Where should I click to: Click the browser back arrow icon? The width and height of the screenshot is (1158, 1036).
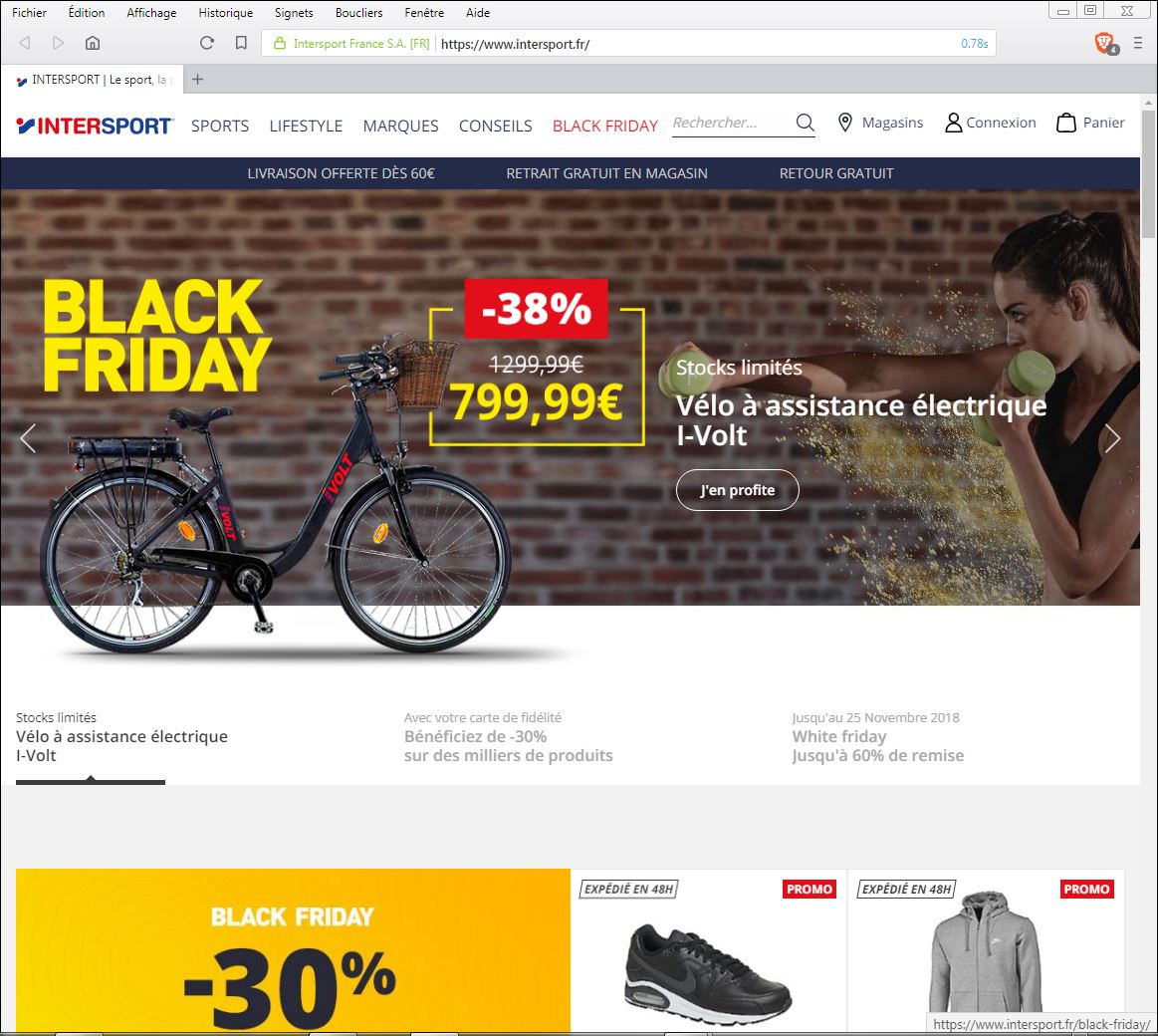[x=24, y=43]
